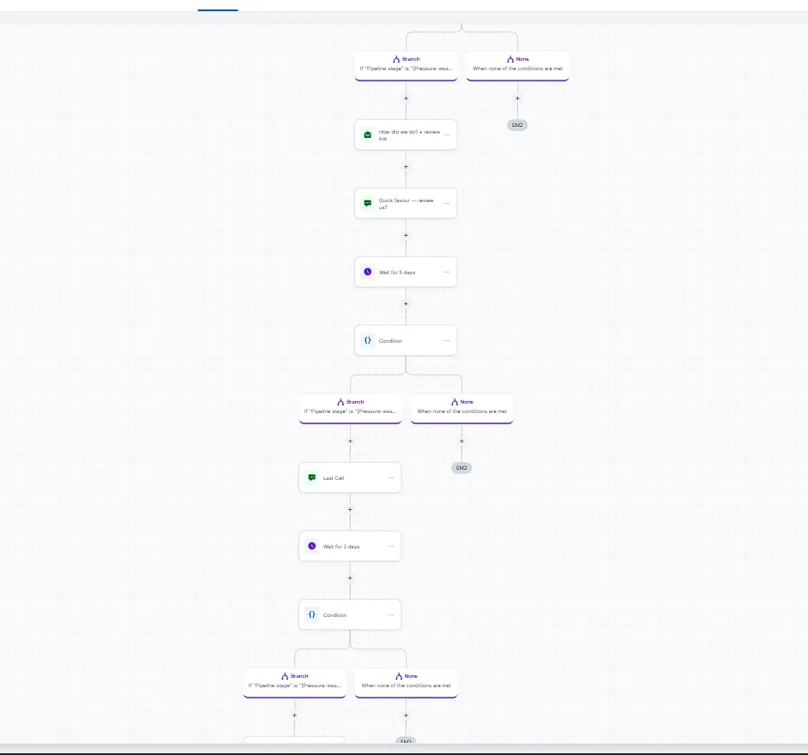Click the braces icon on Condition below 'Wait for 2 days'

(311, 615)
